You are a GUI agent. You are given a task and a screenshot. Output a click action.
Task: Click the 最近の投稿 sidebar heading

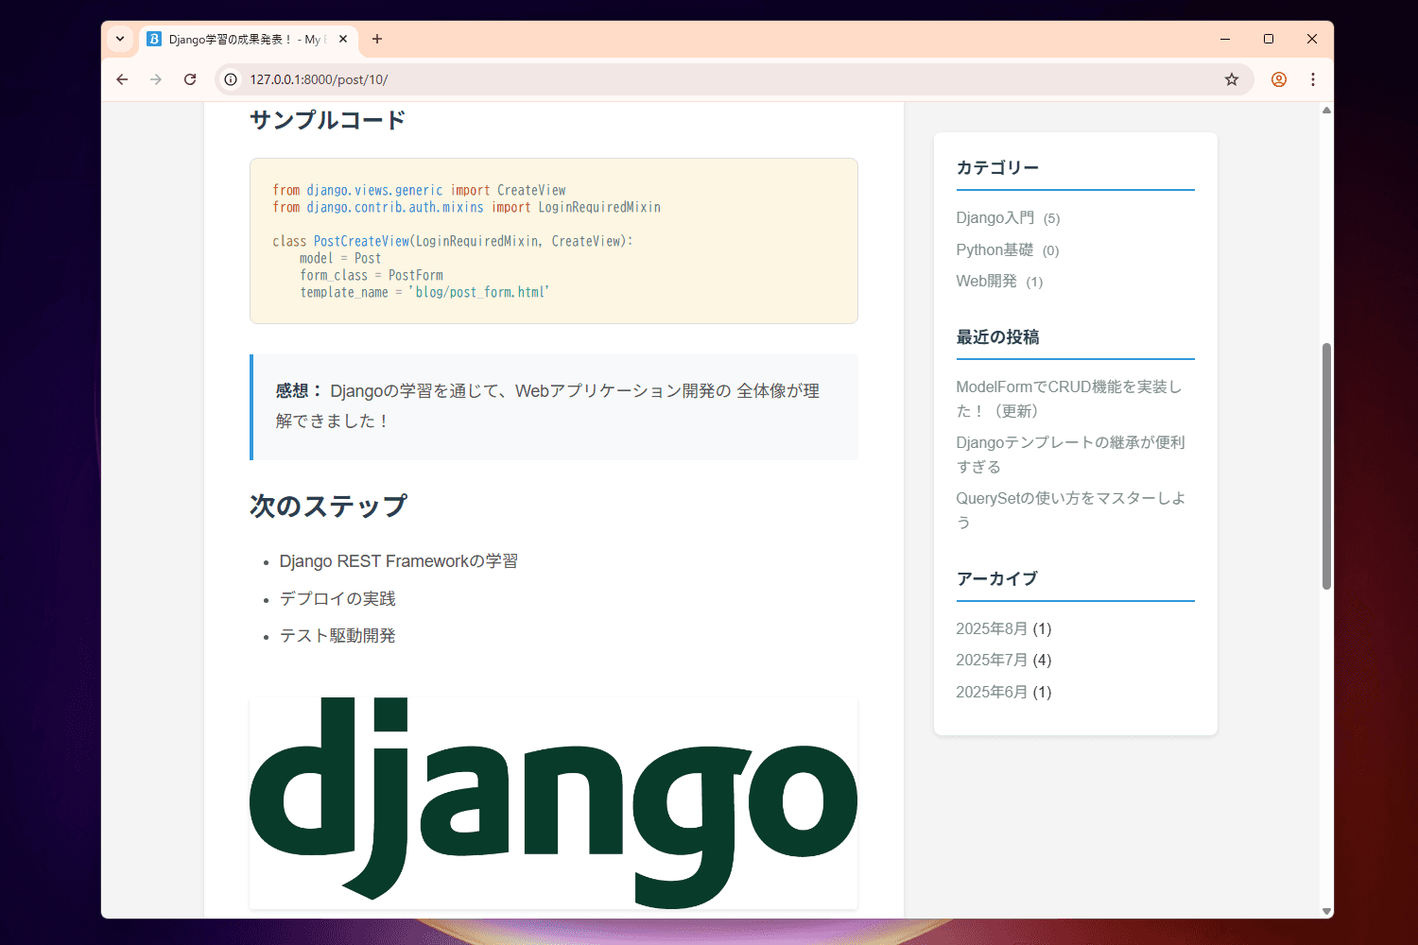[x=997, y=337]
